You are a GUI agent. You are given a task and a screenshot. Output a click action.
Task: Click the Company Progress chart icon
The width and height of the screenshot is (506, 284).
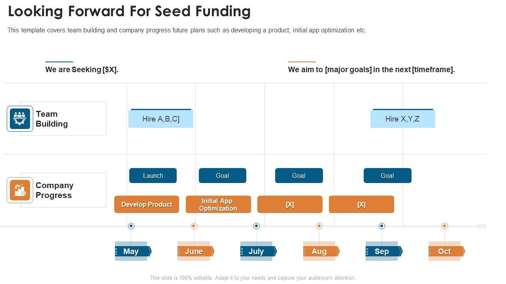20,190
